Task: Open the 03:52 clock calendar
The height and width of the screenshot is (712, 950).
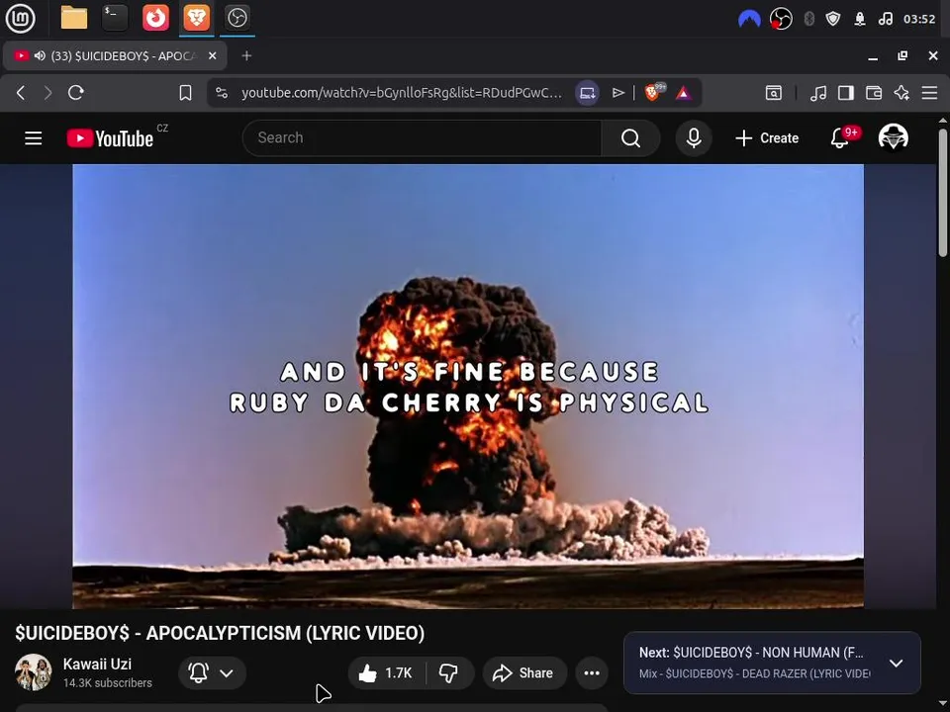Action: point(919,19)
